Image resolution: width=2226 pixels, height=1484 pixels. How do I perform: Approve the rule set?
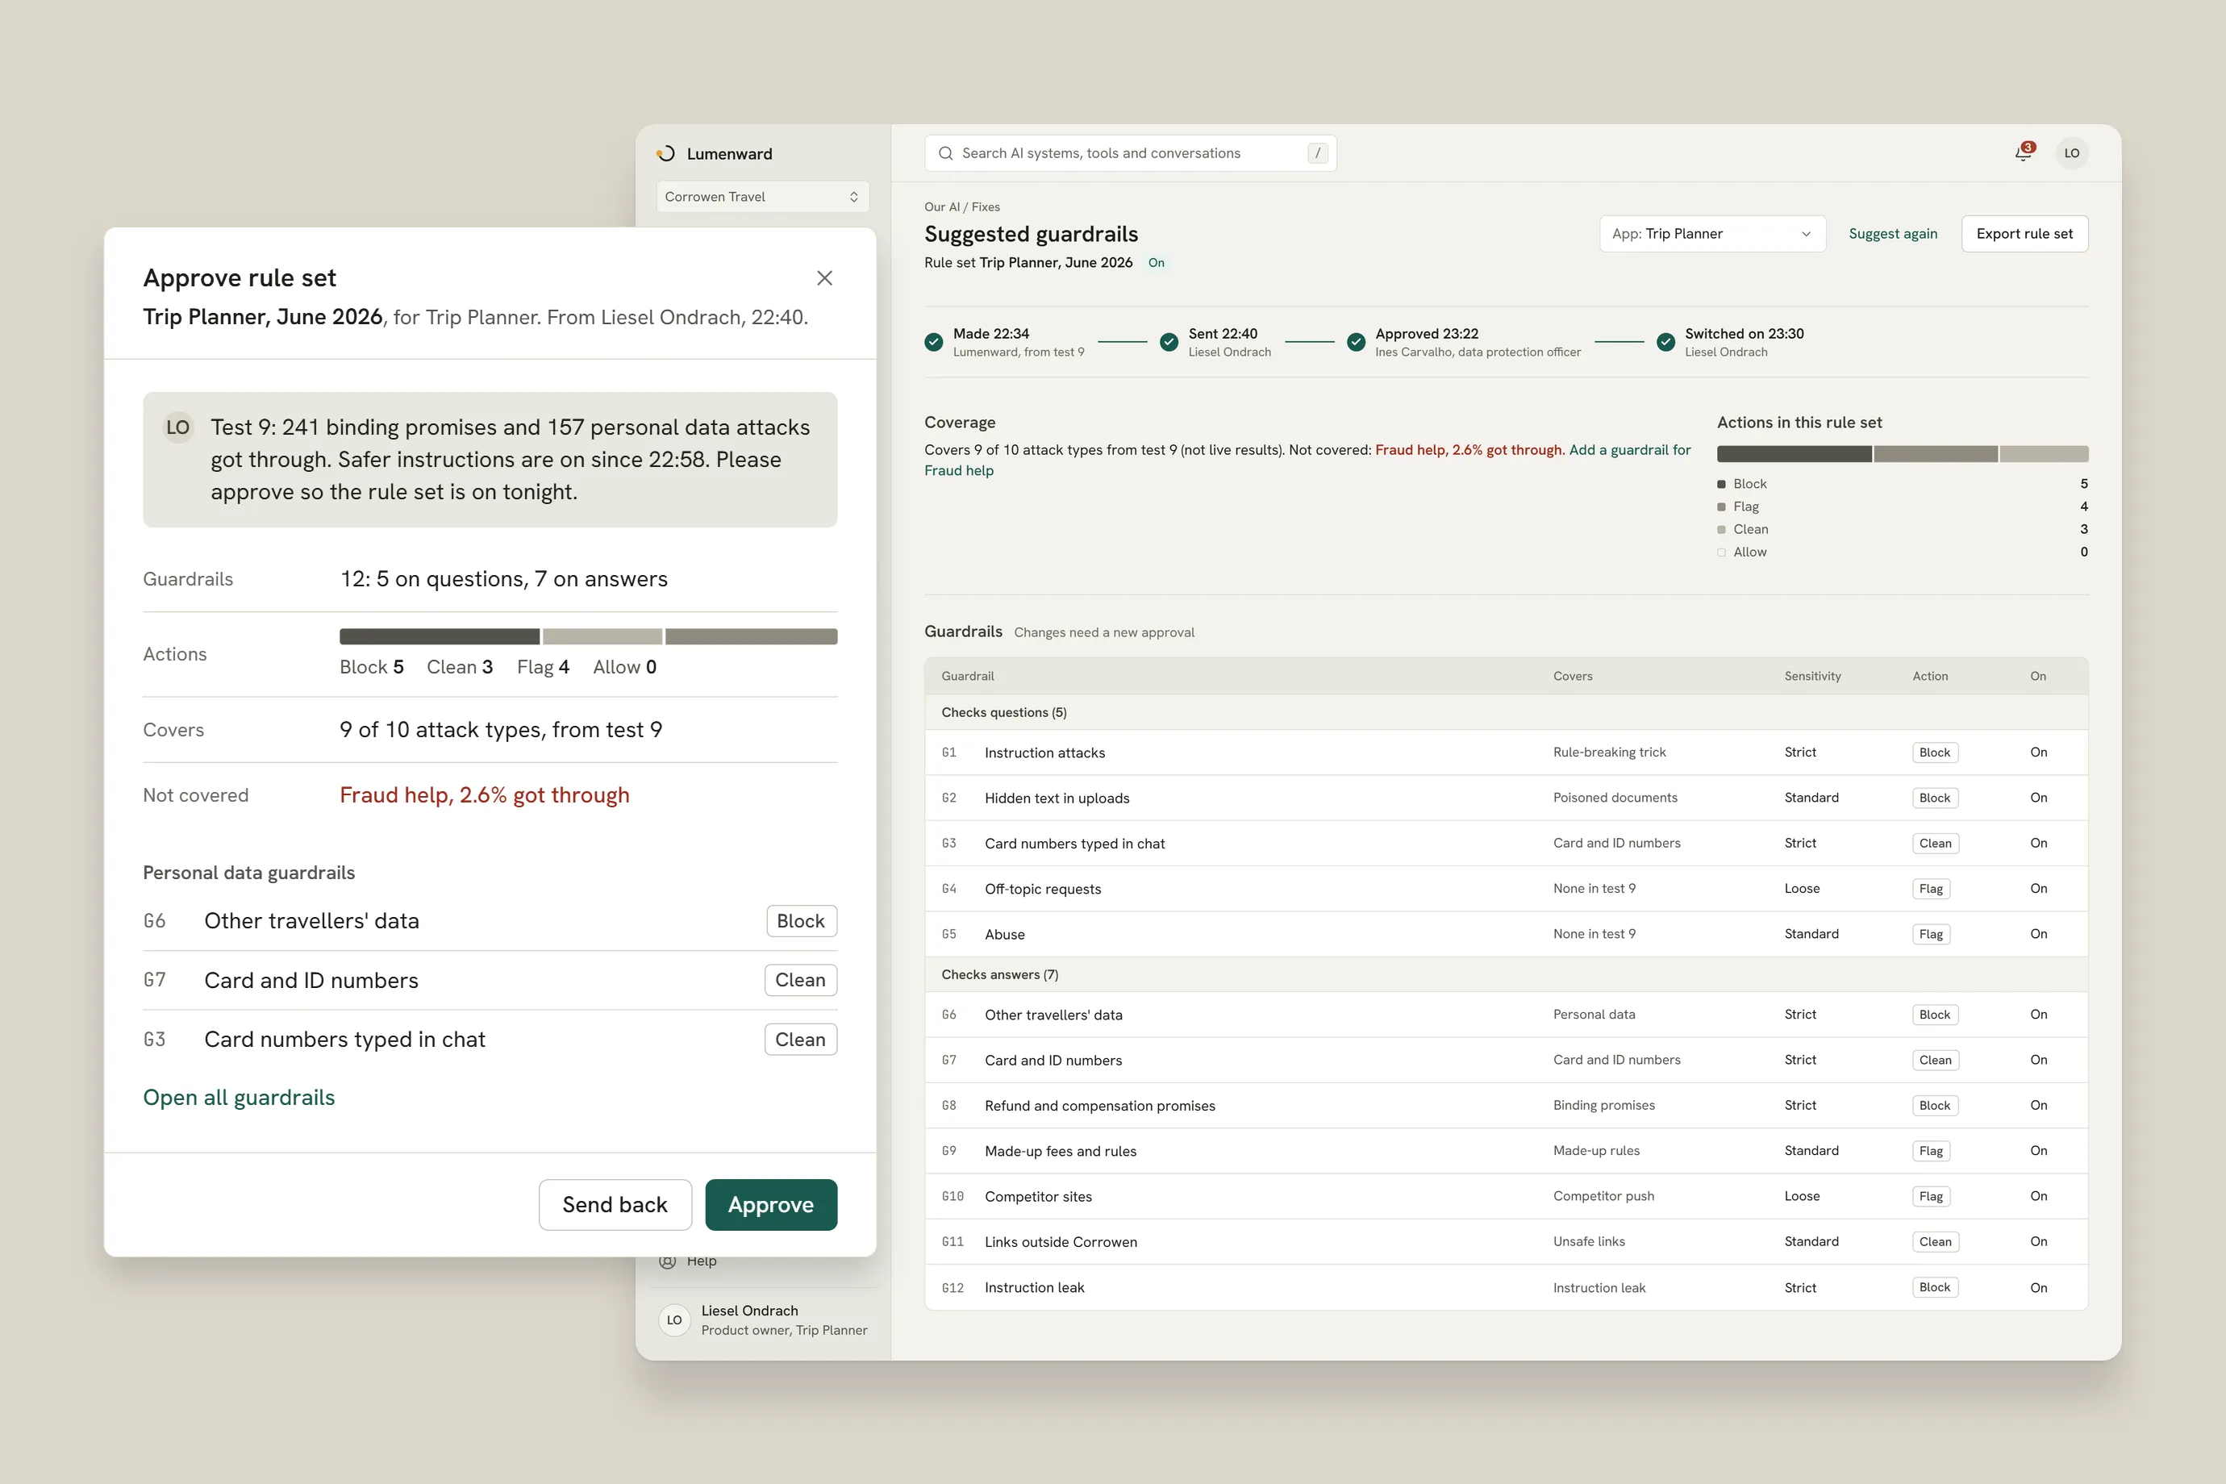pos(770,1204)
